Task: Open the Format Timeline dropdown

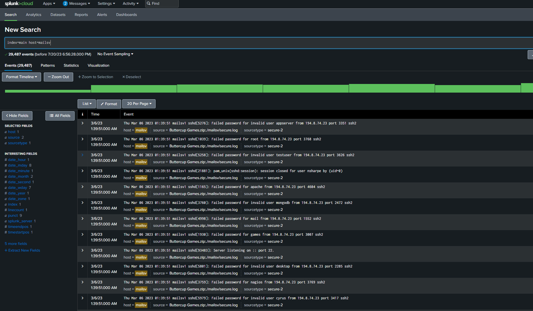Action: [21, 77]
